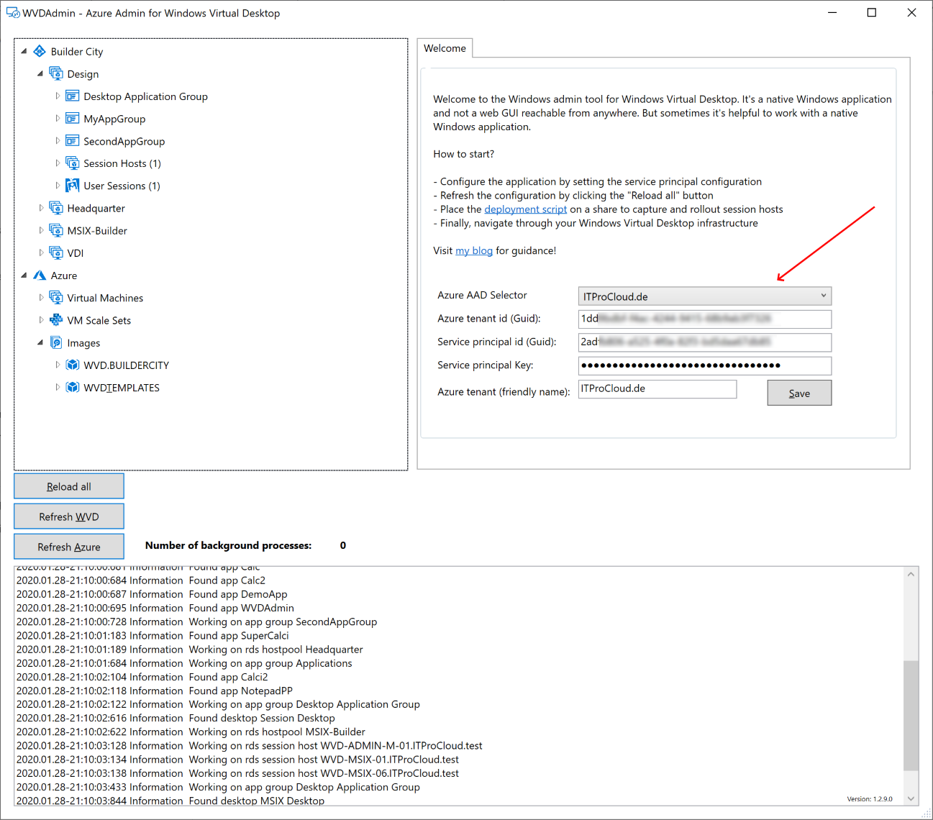Click the log scrollbar up arrow
This screenshot has width=933, height=820.
(x=911, y=574)
